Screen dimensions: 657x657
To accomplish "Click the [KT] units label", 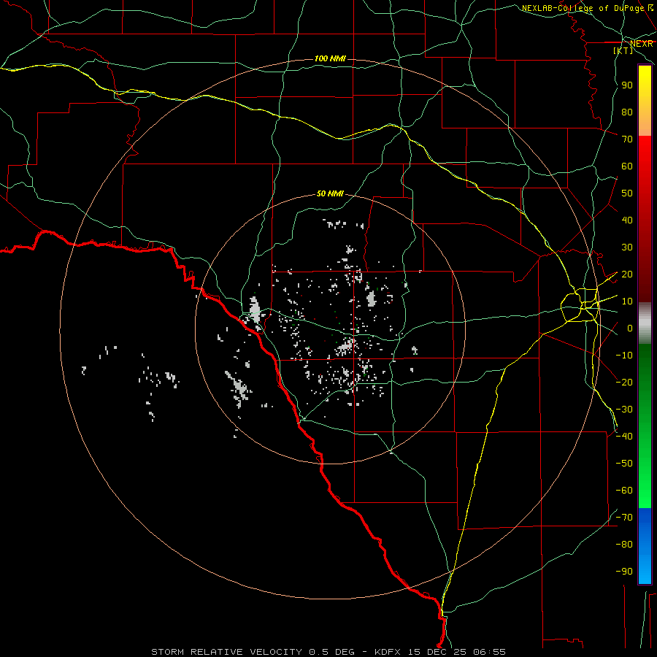I will pos(623,50).
